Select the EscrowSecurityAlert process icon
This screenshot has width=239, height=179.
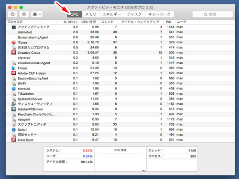[x=14, y=78]
